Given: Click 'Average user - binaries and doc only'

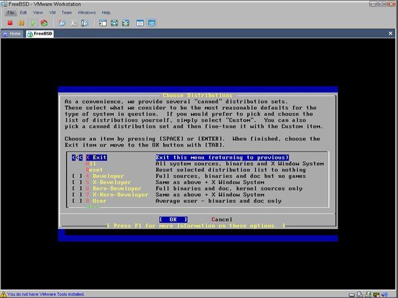Looking at the screenshot, I should pyautogui.click(x=218, y=201).
